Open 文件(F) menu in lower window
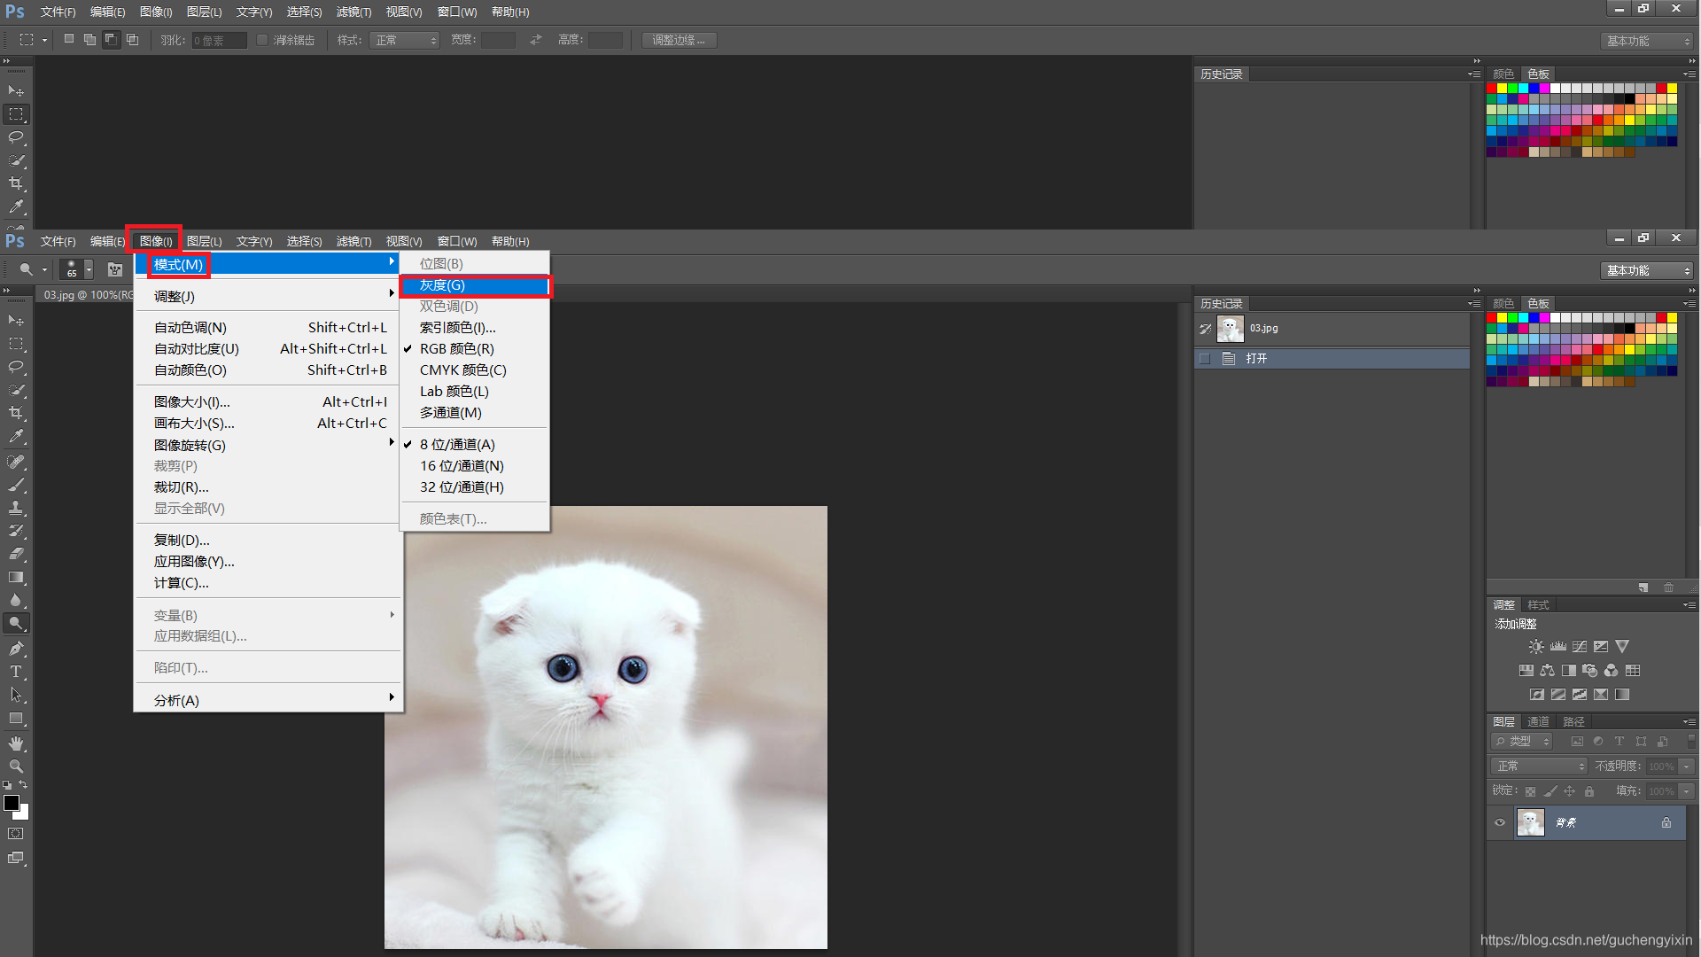This screenshot has width=1701, height=957. click(58, 241)
